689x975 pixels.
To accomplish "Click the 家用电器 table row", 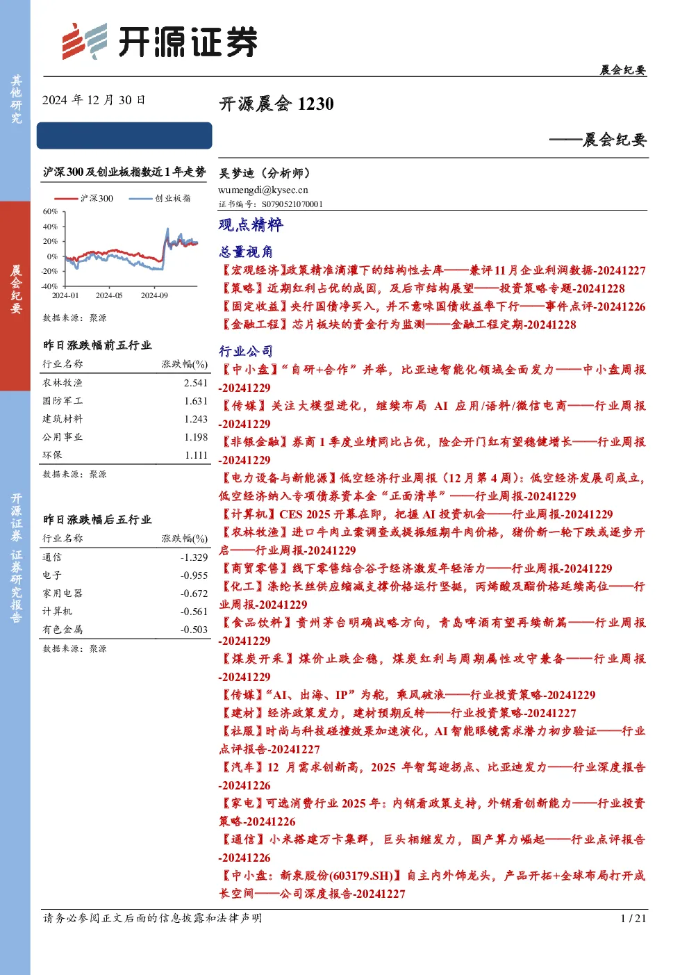I will pyautogui.click(x=125, y=593).
